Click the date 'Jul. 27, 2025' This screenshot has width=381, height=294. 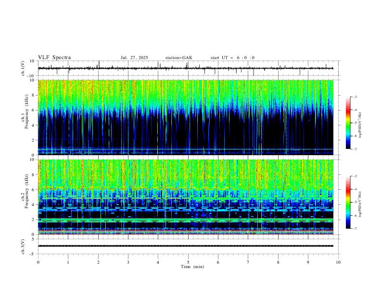click(134, 58)
